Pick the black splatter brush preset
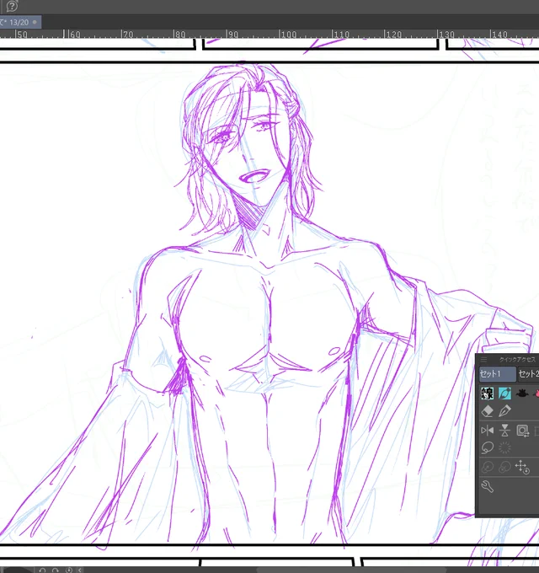 pyautogui.click(x=522, y=394)
